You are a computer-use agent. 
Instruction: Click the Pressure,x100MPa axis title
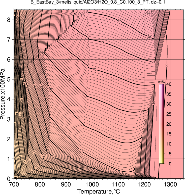(3, 94)
